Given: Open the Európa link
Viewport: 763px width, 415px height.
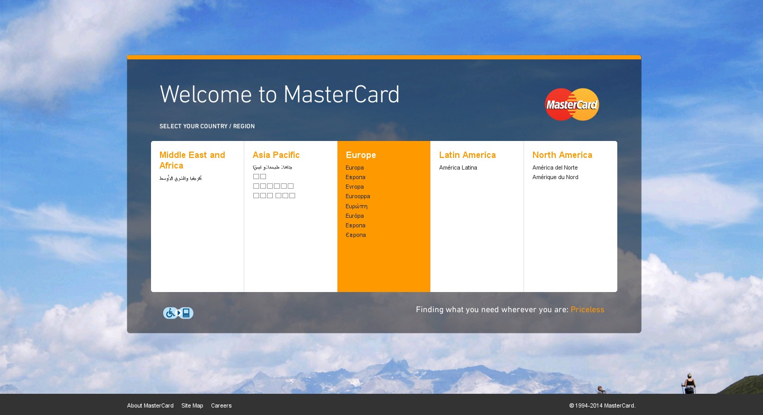Looking at the screenshot, I should pyautogui.click(x=354, y=216).
